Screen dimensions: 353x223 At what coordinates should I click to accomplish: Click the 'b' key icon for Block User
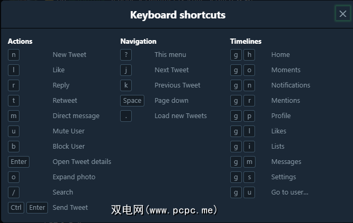(x=14, y=147)
